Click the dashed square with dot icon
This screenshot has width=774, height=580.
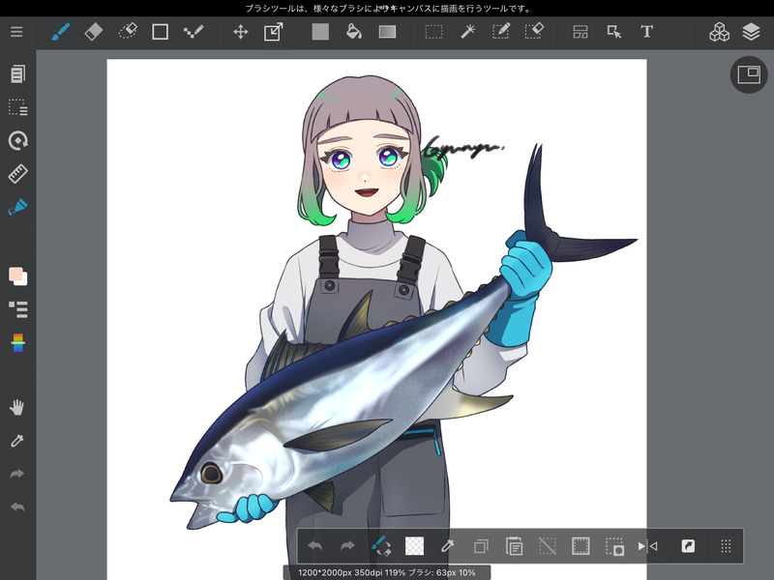(x=614, y=546)
